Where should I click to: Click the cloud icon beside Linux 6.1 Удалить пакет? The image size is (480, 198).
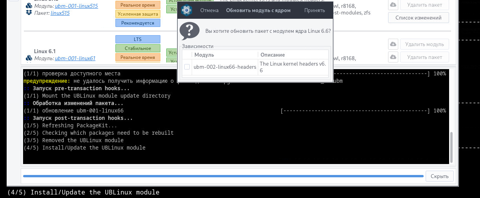tap(393, 57)
